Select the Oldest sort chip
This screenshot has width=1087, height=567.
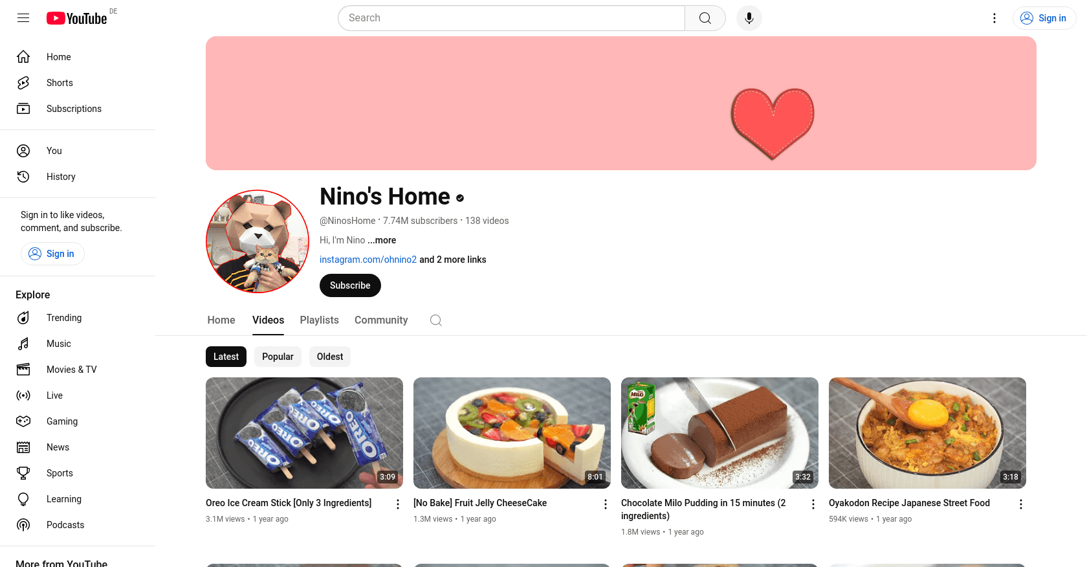330,357
